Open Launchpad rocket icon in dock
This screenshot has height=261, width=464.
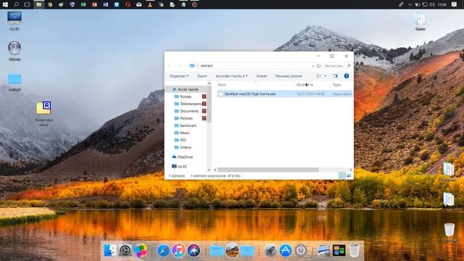coord(270,250)
